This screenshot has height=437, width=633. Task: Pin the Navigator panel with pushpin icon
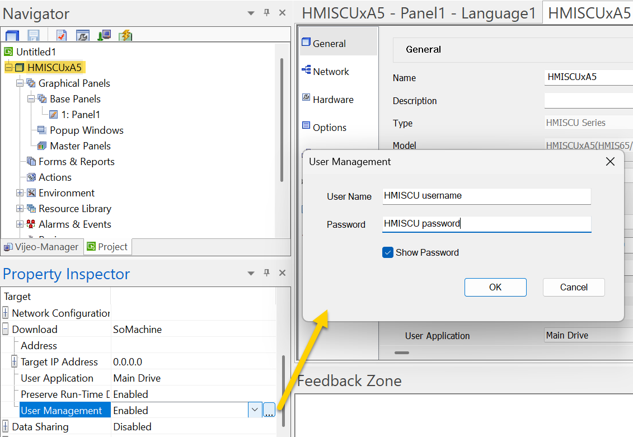(266, 12)
